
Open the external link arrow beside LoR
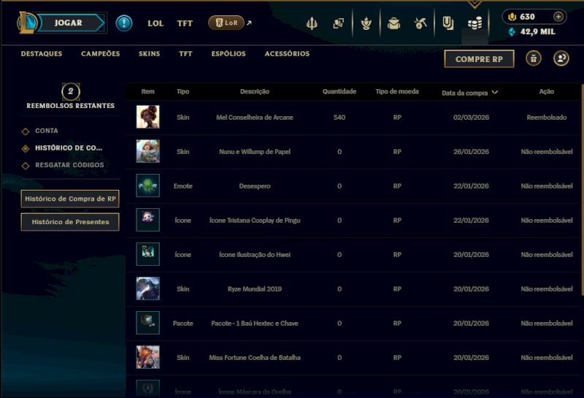point(249,23)
